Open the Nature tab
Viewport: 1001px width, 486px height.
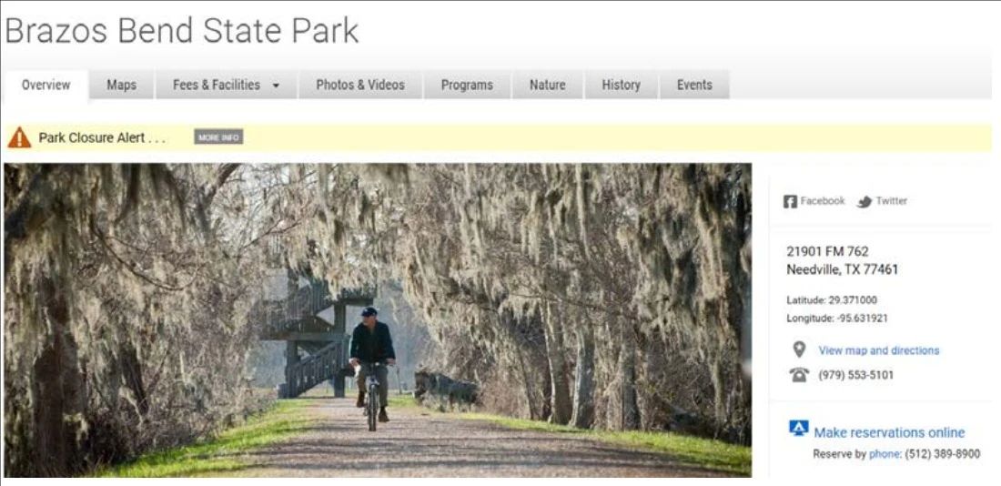coord(547,85)
